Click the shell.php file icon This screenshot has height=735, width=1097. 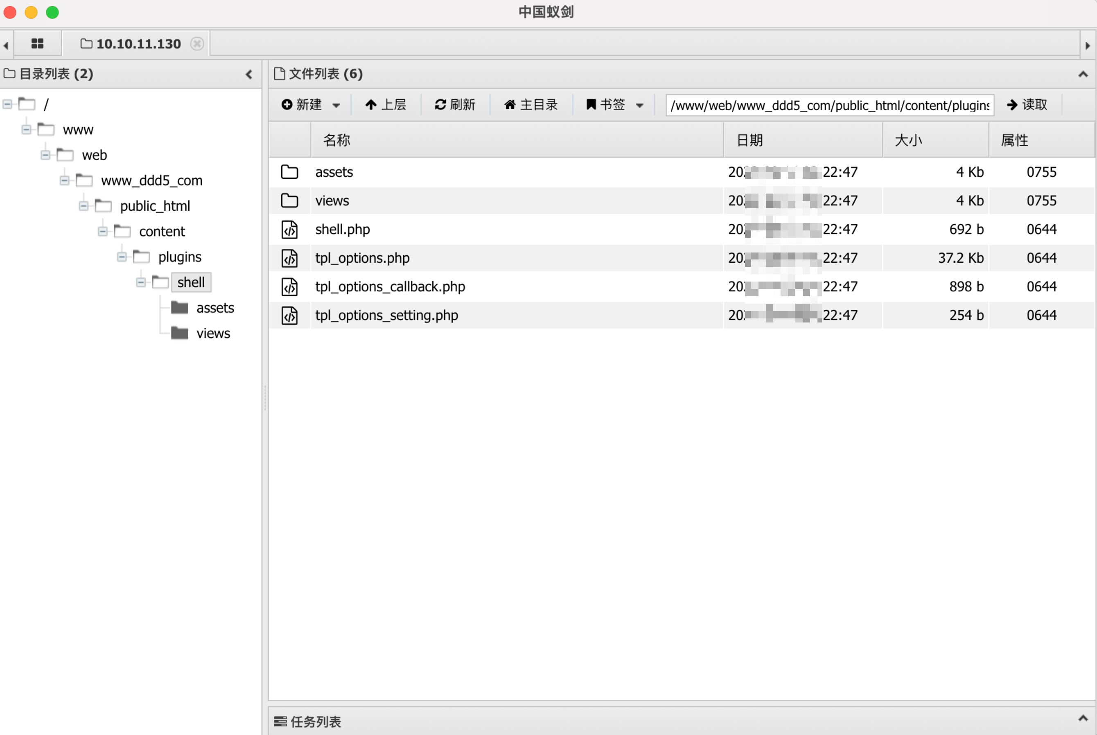(289, 230)
